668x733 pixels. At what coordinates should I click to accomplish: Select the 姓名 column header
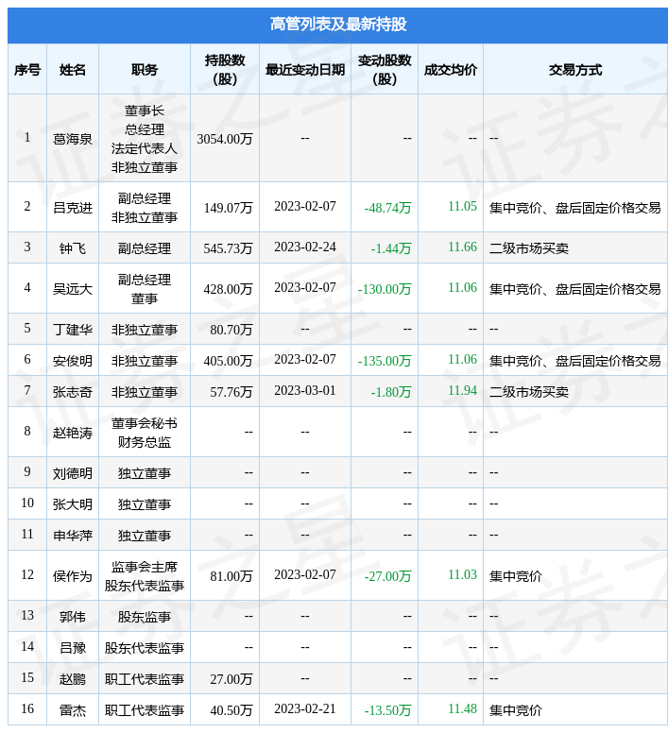pos(73,70)
